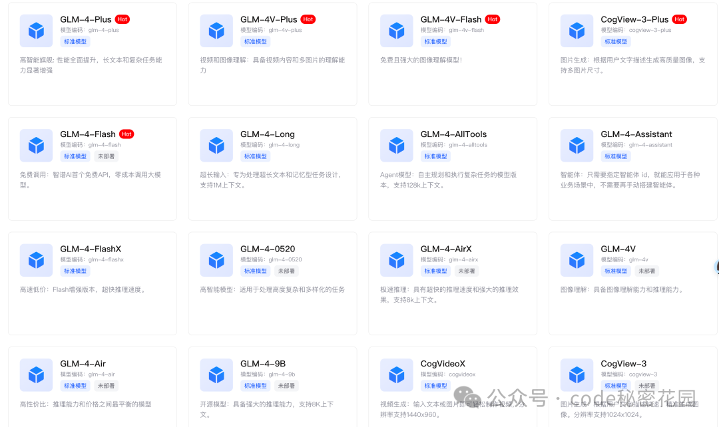Click 标准模型 tag on GLM-4-Long card
The image size is (719, 427).
256,156
